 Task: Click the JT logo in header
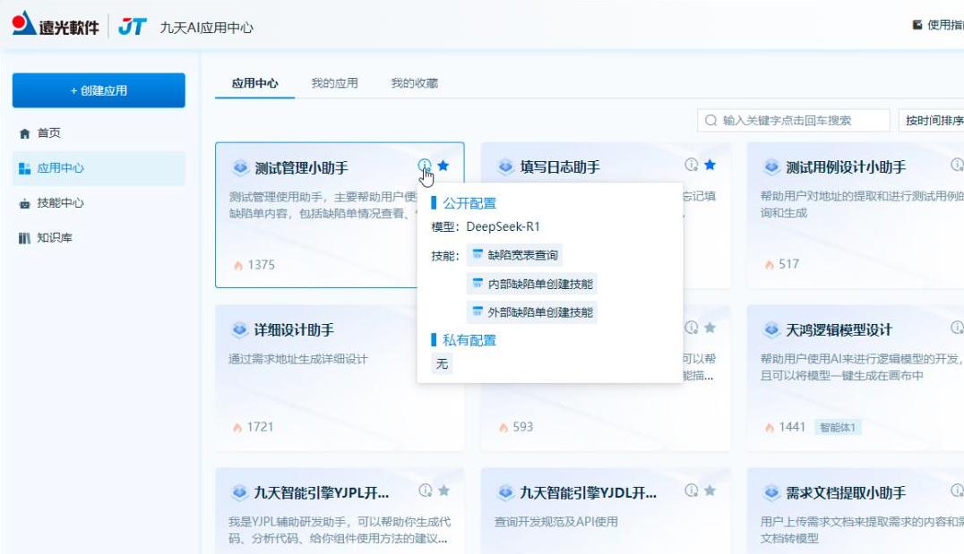(133, 27)
